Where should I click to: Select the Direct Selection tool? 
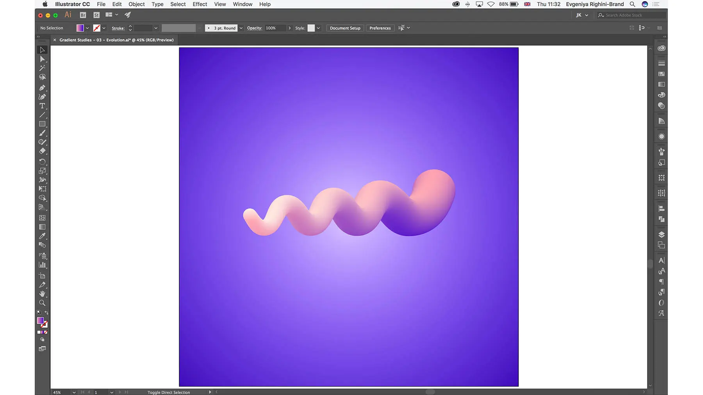click(42, 59)
